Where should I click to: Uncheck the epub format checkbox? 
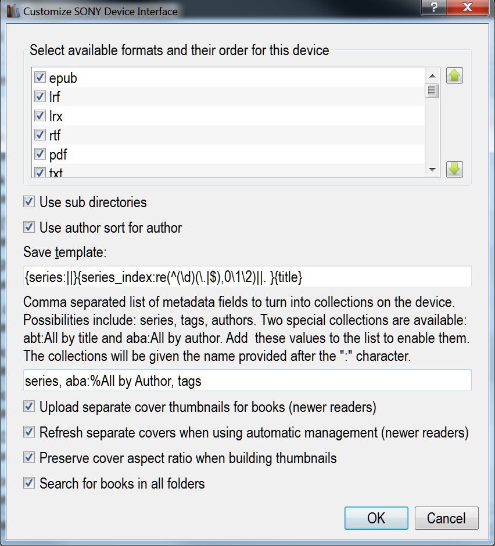(x=40, y=78)
